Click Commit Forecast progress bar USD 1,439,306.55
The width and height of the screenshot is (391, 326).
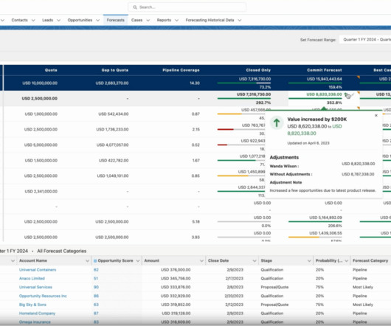(315, 237)
